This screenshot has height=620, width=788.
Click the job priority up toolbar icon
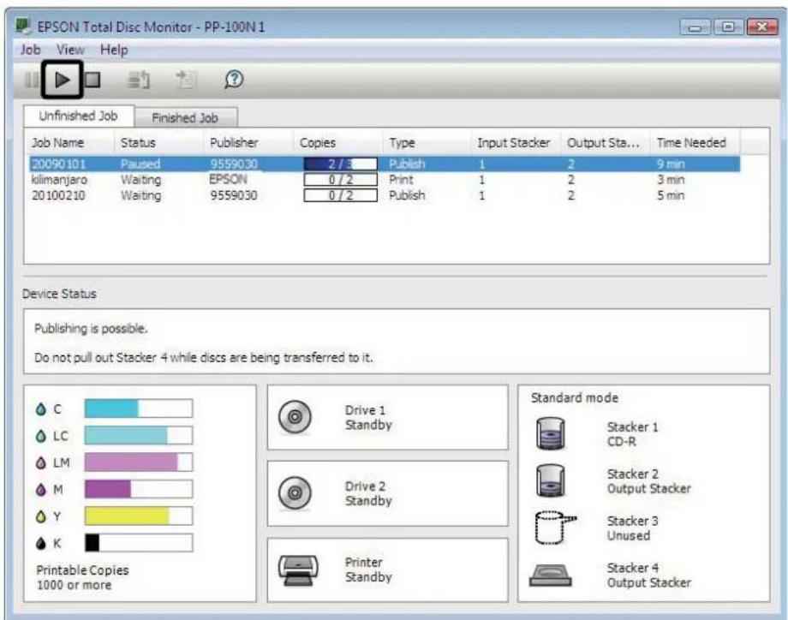tap(139, 80)
